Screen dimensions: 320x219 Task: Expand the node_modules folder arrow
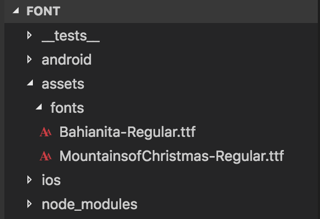30,204
